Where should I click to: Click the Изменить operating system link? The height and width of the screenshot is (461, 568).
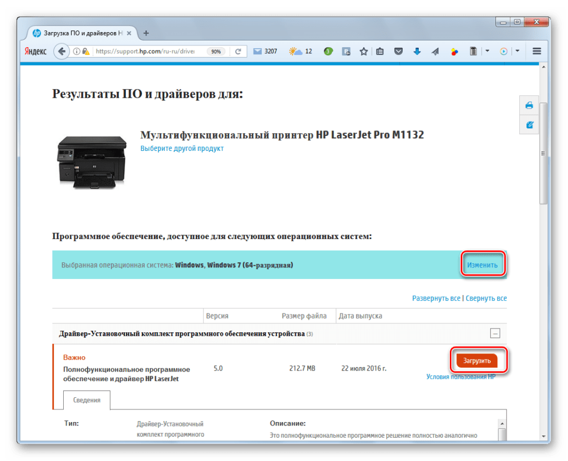[x=482, y=265]
